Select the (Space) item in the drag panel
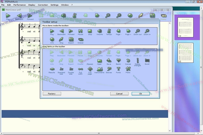This screenshot has width=203, height=135. point(90,64)
